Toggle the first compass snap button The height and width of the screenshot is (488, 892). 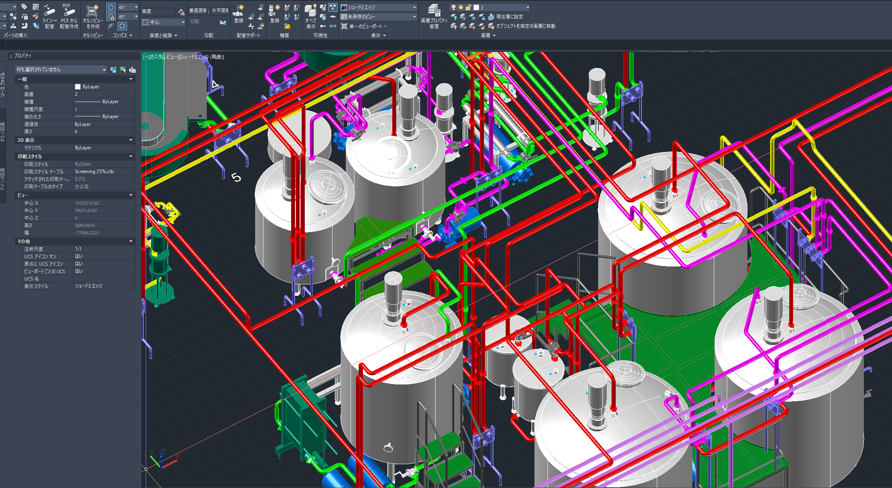(x=111, y=7)
